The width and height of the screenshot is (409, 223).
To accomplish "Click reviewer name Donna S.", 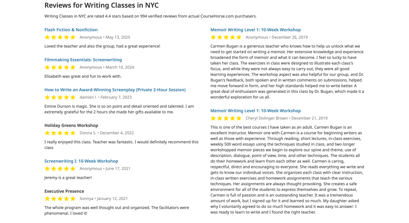I will (x=88, y=133).
